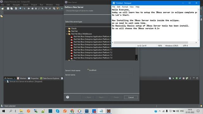This screenshot has height=114, width=203.
Task: Open the Notepad View menu
Action: (132, 7)
